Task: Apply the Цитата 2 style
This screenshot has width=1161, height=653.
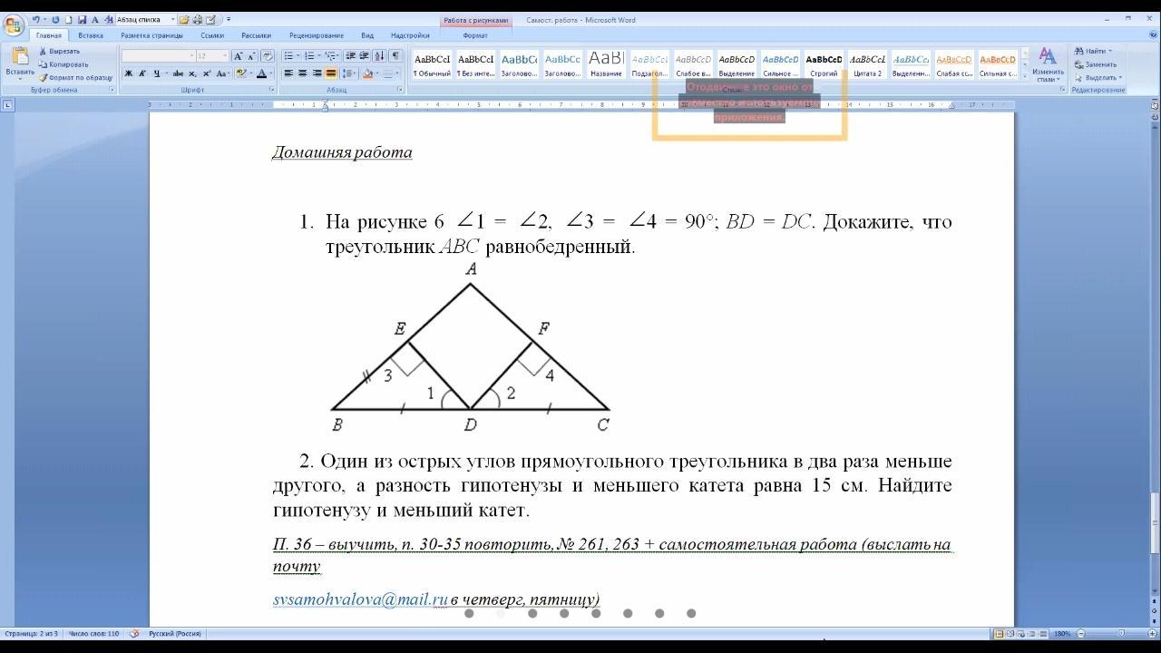Action: (867, 63)
